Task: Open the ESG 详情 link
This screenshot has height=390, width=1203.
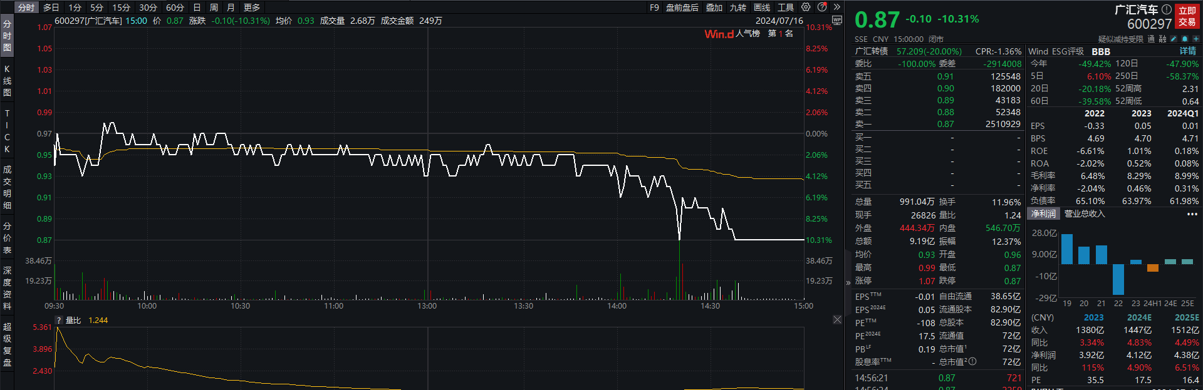Action: 1187,51
